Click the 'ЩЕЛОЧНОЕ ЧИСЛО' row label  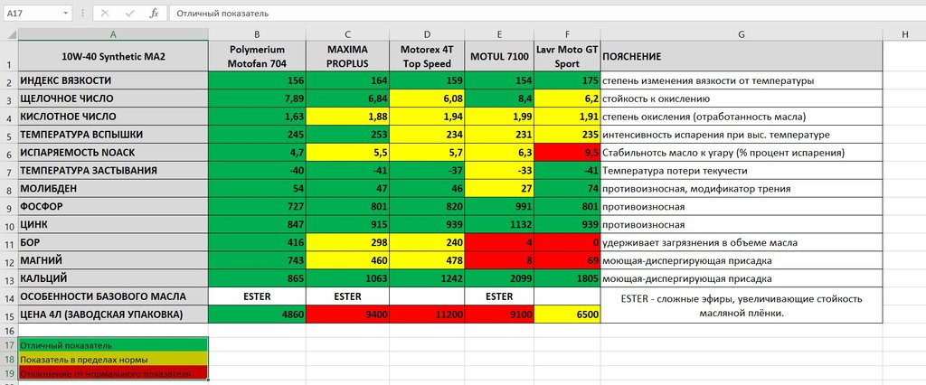click(113, 99)
